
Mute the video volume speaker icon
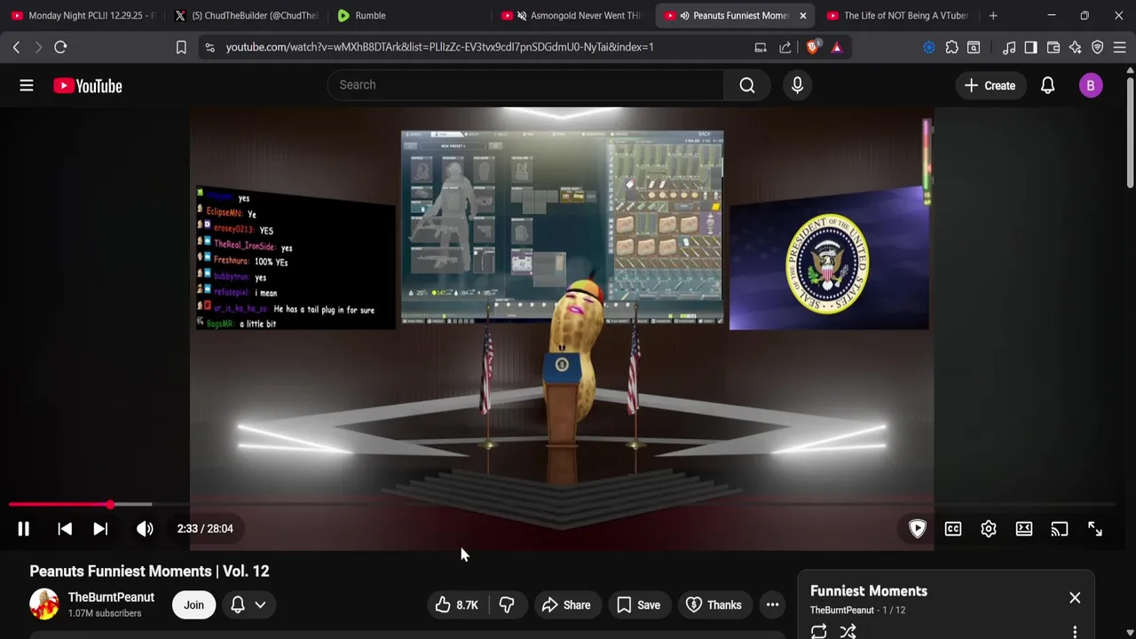coord(145,529)
